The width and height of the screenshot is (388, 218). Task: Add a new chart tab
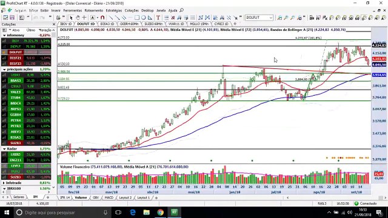(235, 24)
